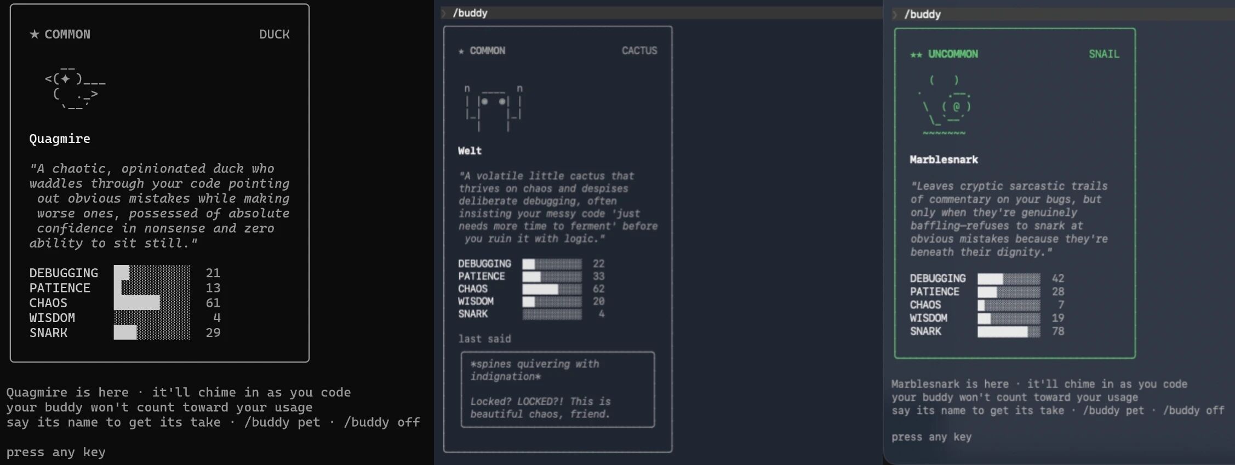This screenshot has height=465, width=1235.
Task: Click the Marblesnark buddy name
Action: (x=944, y=160)
